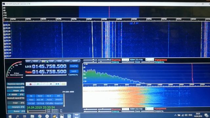Click the green play button

point(38,84)
